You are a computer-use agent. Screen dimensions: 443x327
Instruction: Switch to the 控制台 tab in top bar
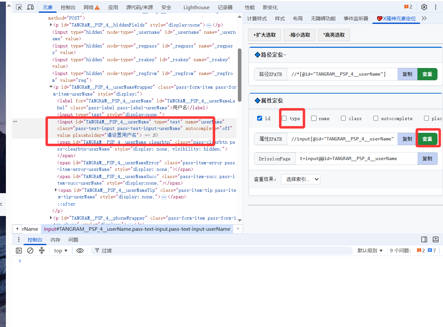click(x=68, y=7)
